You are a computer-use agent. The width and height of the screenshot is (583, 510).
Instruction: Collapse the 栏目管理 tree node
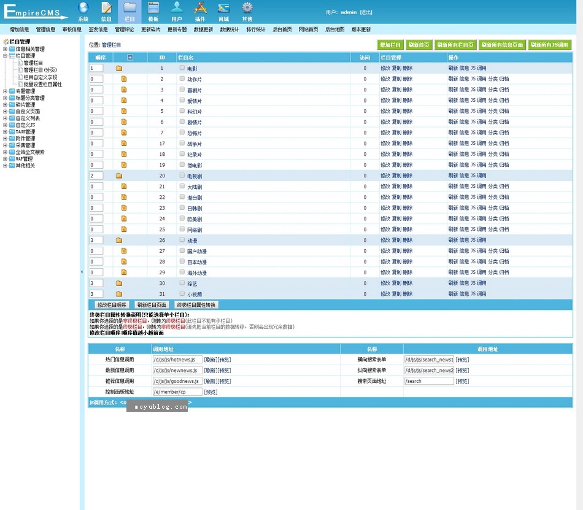click(5, 56)
